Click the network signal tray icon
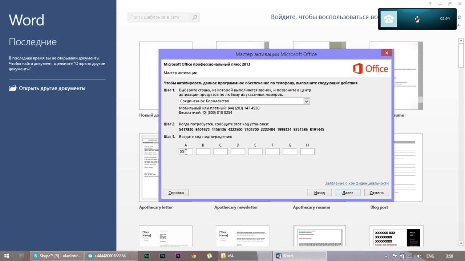The width and height of the screenshot is (465, 261). 412,256
